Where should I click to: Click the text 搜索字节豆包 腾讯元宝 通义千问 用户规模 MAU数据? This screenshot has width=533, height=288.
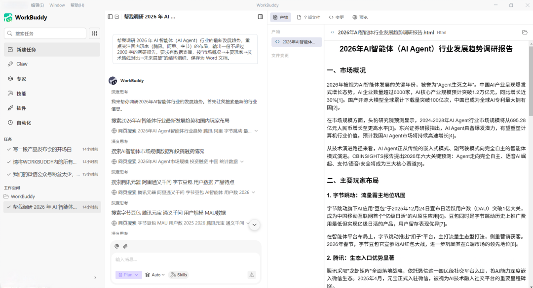(x=169, y=213)
